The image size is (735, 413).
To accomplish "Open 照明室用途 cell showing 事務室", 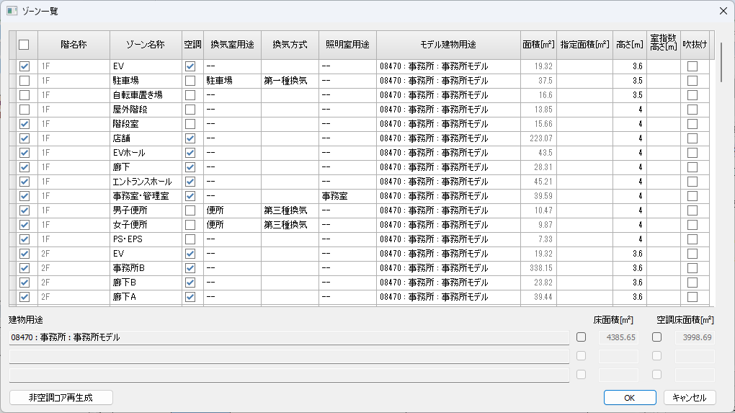I will click(347, 196).
